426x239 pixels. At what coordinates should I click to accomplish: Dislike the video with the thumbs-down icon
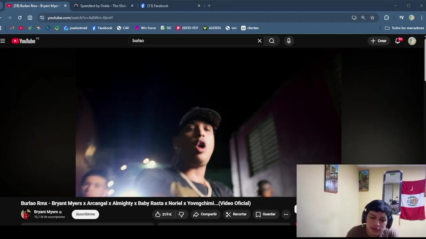point(181,214)
